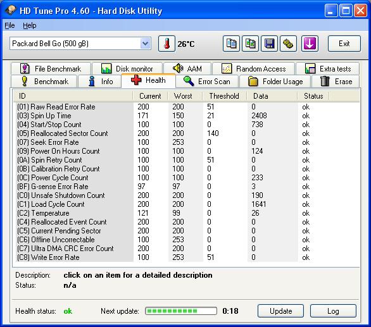The image size is (371, 327).
Task: Click the thermometer temperature icon
Action: click(167, 44)
